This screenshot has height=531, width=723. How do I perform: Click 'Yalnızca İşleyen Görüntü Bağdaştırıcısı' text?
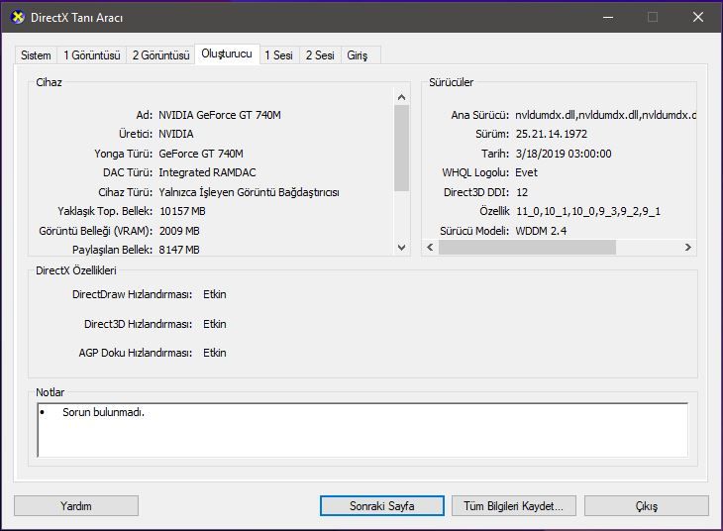point(249,192)
